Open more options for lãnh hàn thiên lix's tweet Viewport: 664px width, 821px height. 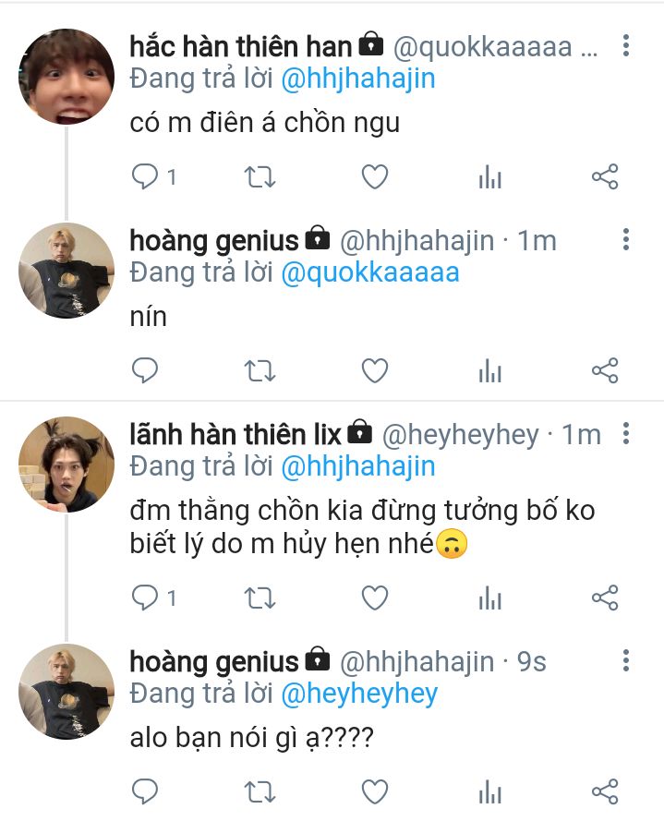click(626, 433)
